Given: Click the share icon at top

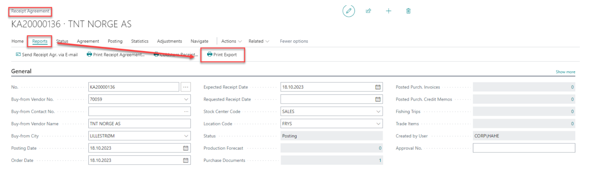Looking at the screenshot, I should coord(368,11).
